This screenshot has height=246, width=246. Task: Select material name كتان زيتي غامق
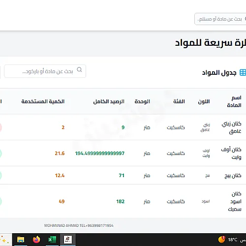click(231, 127)
